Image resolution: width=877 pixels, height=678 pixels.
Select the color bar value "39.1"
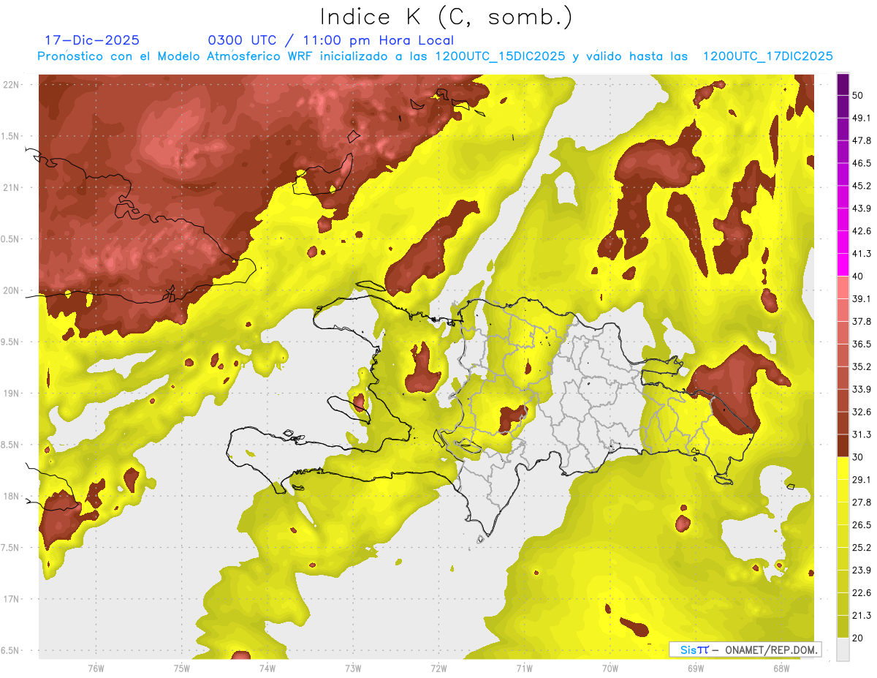pyautogui.click(x=862, y=299)
